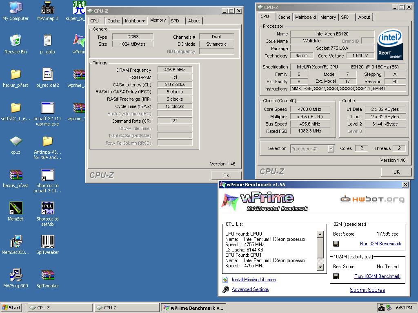The image size is (418, 313).
Task: Click OK in the Memory CPU-Z window
Action: pyautogui.click(x=226, y=175)
